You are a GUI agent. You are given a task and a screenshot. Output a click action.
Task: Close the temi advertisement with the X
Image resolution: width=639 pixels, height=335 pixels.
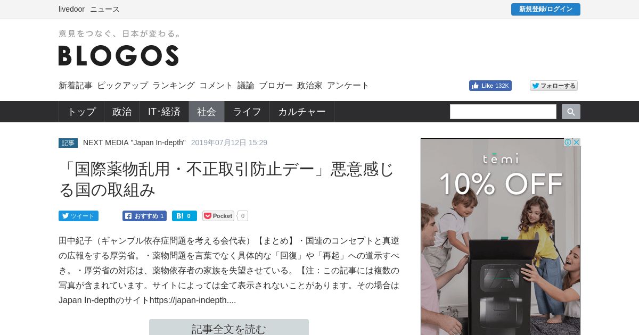coord(576,143)
